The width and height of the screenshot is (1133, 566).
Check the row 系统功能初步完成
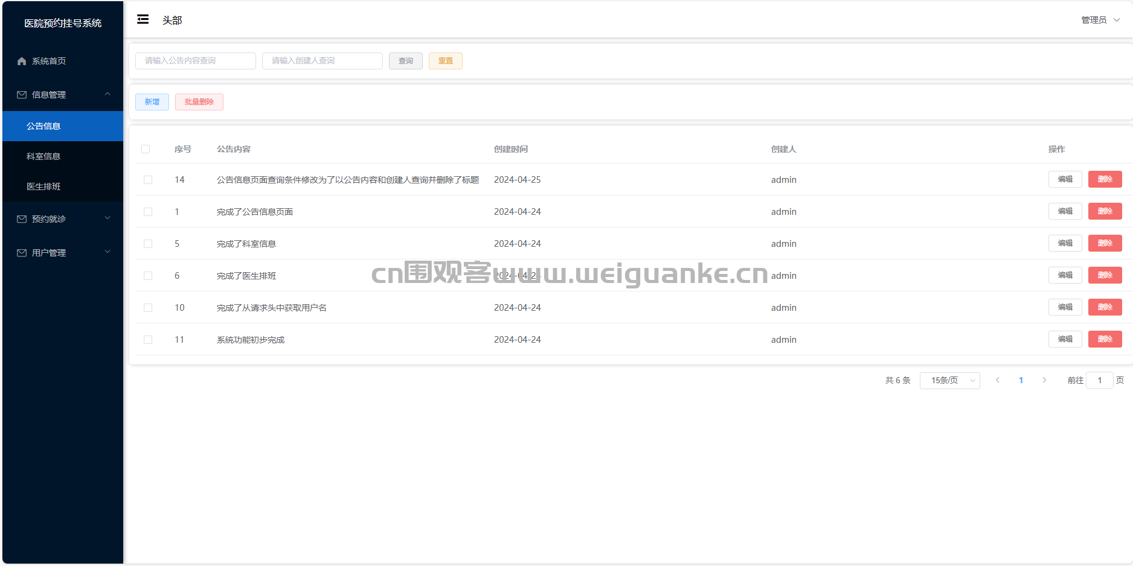pyautogui.click(x=148, y=340)
